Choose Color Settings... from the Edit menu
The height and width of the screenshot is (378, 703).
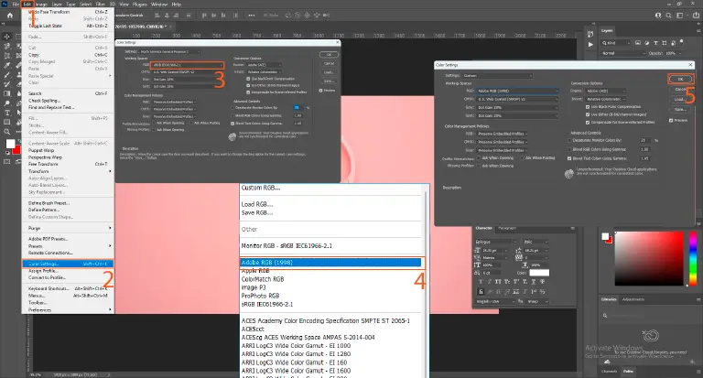click(68, 264)
